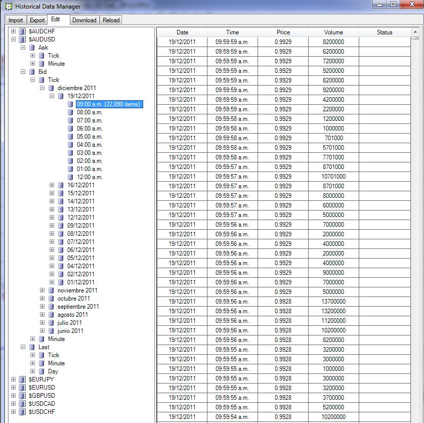The image size is (424, 423).
Task: Select the 07:00 a.m. entry
Action: coord(90,120)
